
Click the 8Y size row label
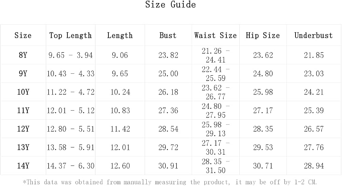(x=23, y=55)
